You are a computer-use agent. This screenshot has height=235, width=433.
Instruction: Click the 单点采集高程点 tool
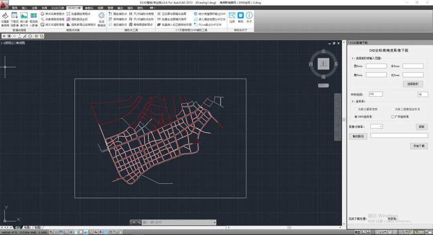52,14
